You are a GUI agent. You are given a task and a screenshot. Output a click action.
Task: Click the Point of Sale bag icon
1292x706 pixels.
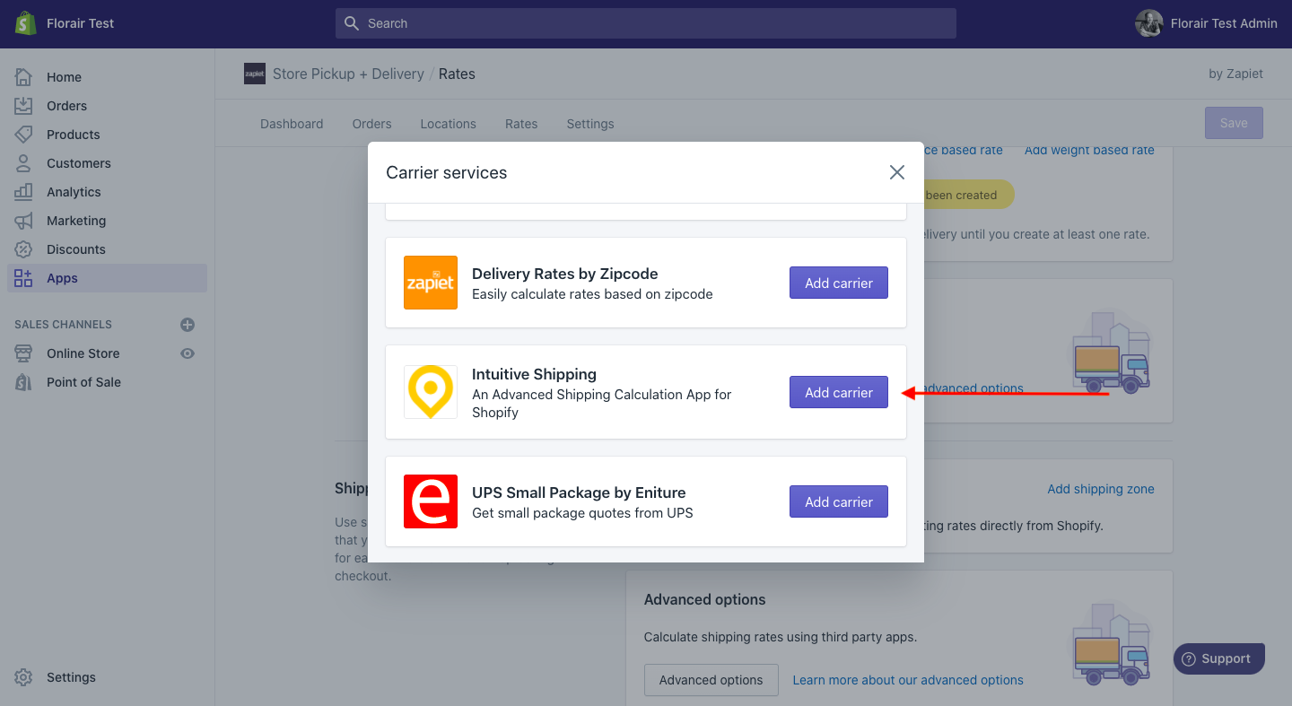[23, 382]
